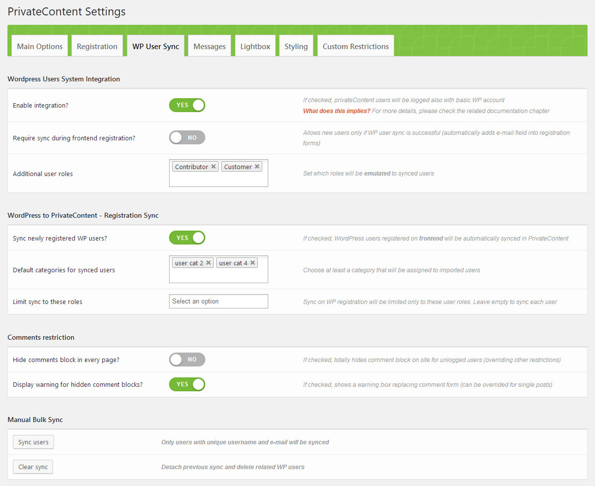The height and width of the screenshot is (486, 595).
Task: Switch to the Registration tab
Action: click(x=97, y=46)
